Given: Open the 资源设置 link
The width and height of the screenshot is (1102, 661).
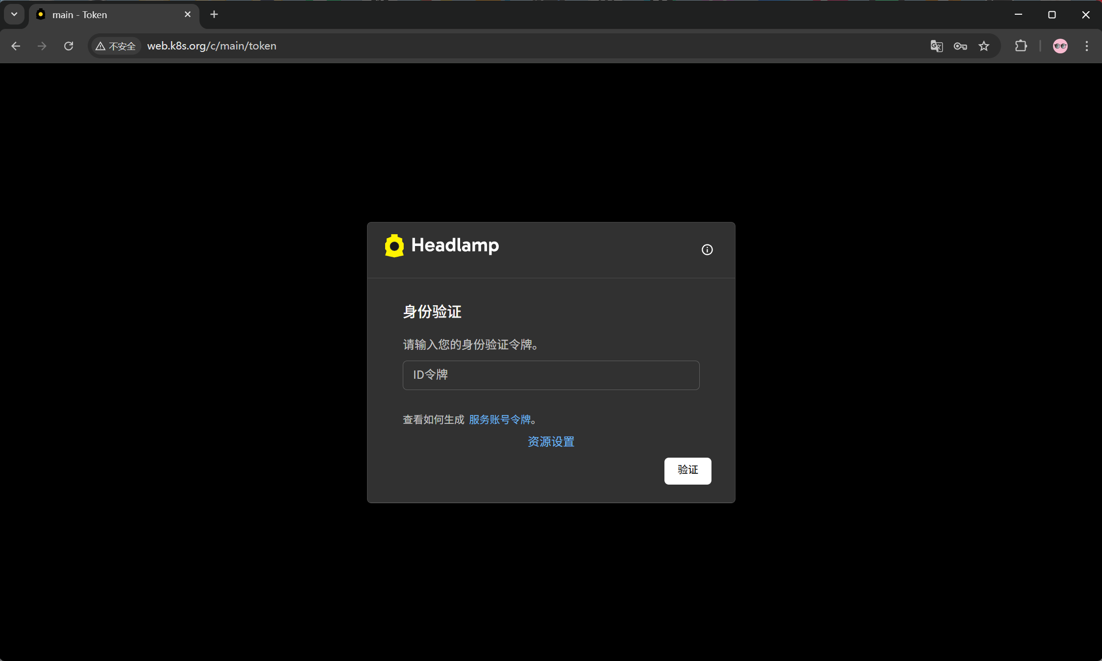Looking at the screenshot, I should [x=551, y=442].
